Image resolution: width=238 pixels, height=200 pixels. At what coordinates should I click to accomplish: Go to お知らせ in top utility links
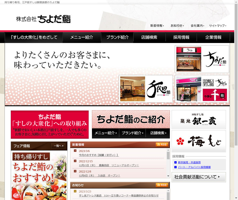(177, 26)
